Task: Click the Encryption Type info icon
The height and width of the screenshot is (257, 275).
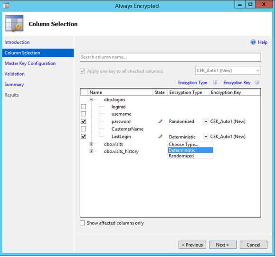Action: click(x=215, y=83)
